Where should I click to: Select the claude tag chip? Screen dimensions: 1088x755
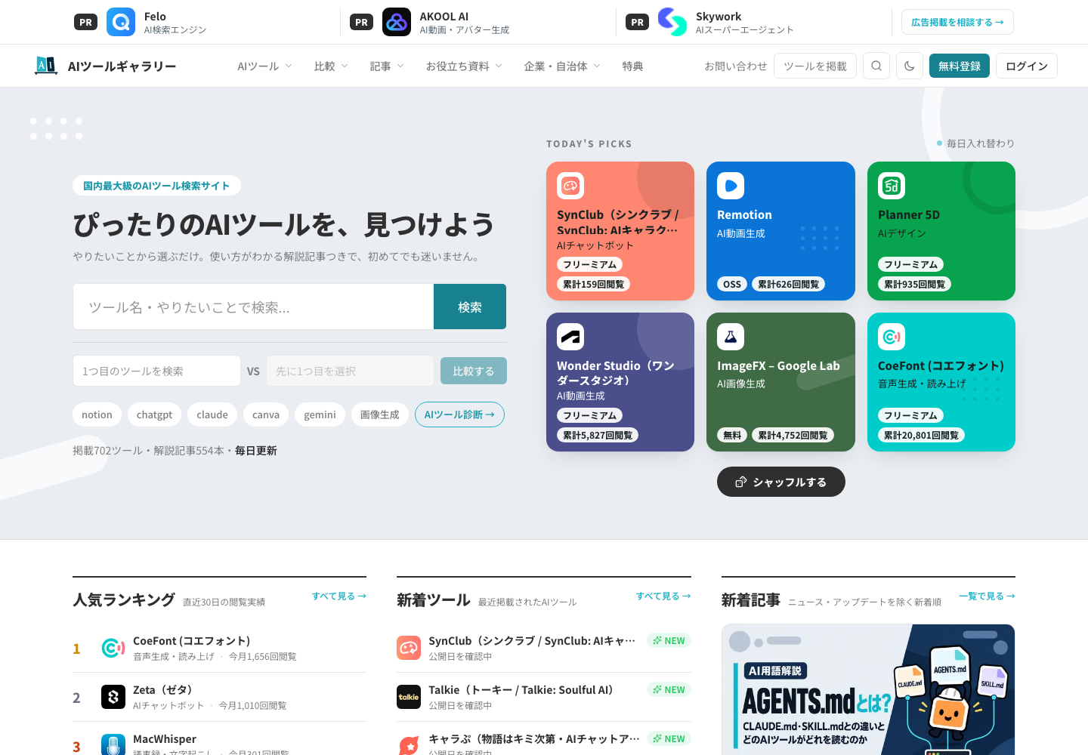pos(212,414)
